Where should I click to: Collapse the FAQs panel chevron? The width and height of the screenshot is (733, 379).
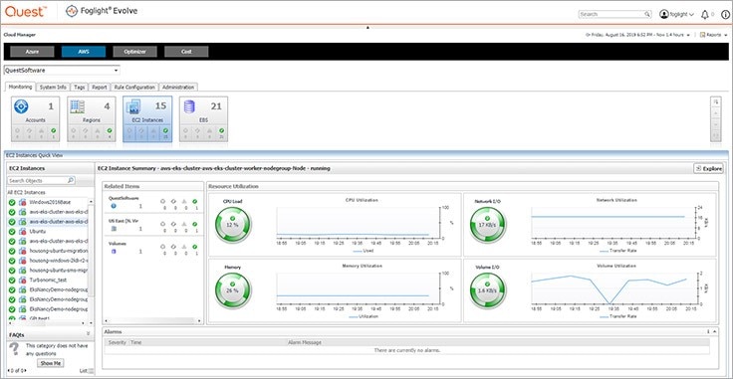[89, 334]
